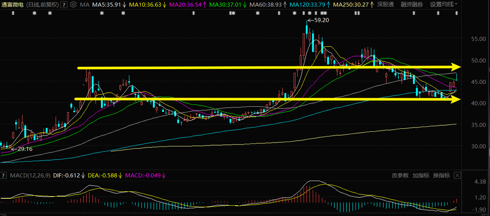This screenshot has width=490, height=216.
Task: Click 加指标 to add an indicator
Action: pos(421,175)
